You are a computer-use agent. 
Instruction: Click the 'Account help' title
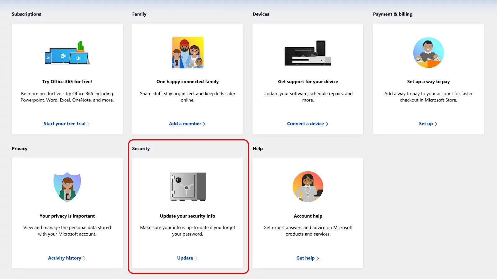(x=308, y=216)
